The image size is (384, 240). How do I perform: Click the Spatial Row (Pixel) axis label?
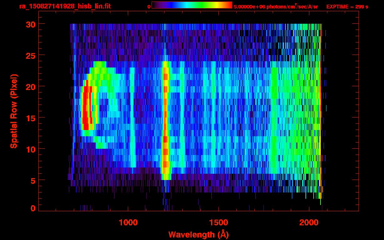14,111
